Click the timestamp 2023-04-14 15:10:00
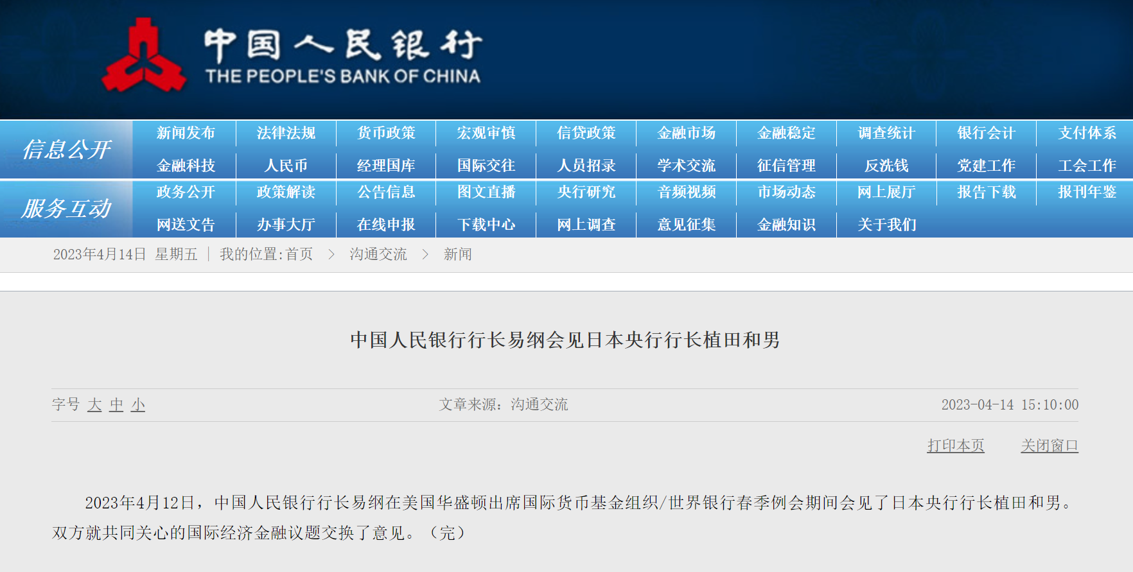1133x572 pixels. pyautogui.click(x=1010, y=404)
